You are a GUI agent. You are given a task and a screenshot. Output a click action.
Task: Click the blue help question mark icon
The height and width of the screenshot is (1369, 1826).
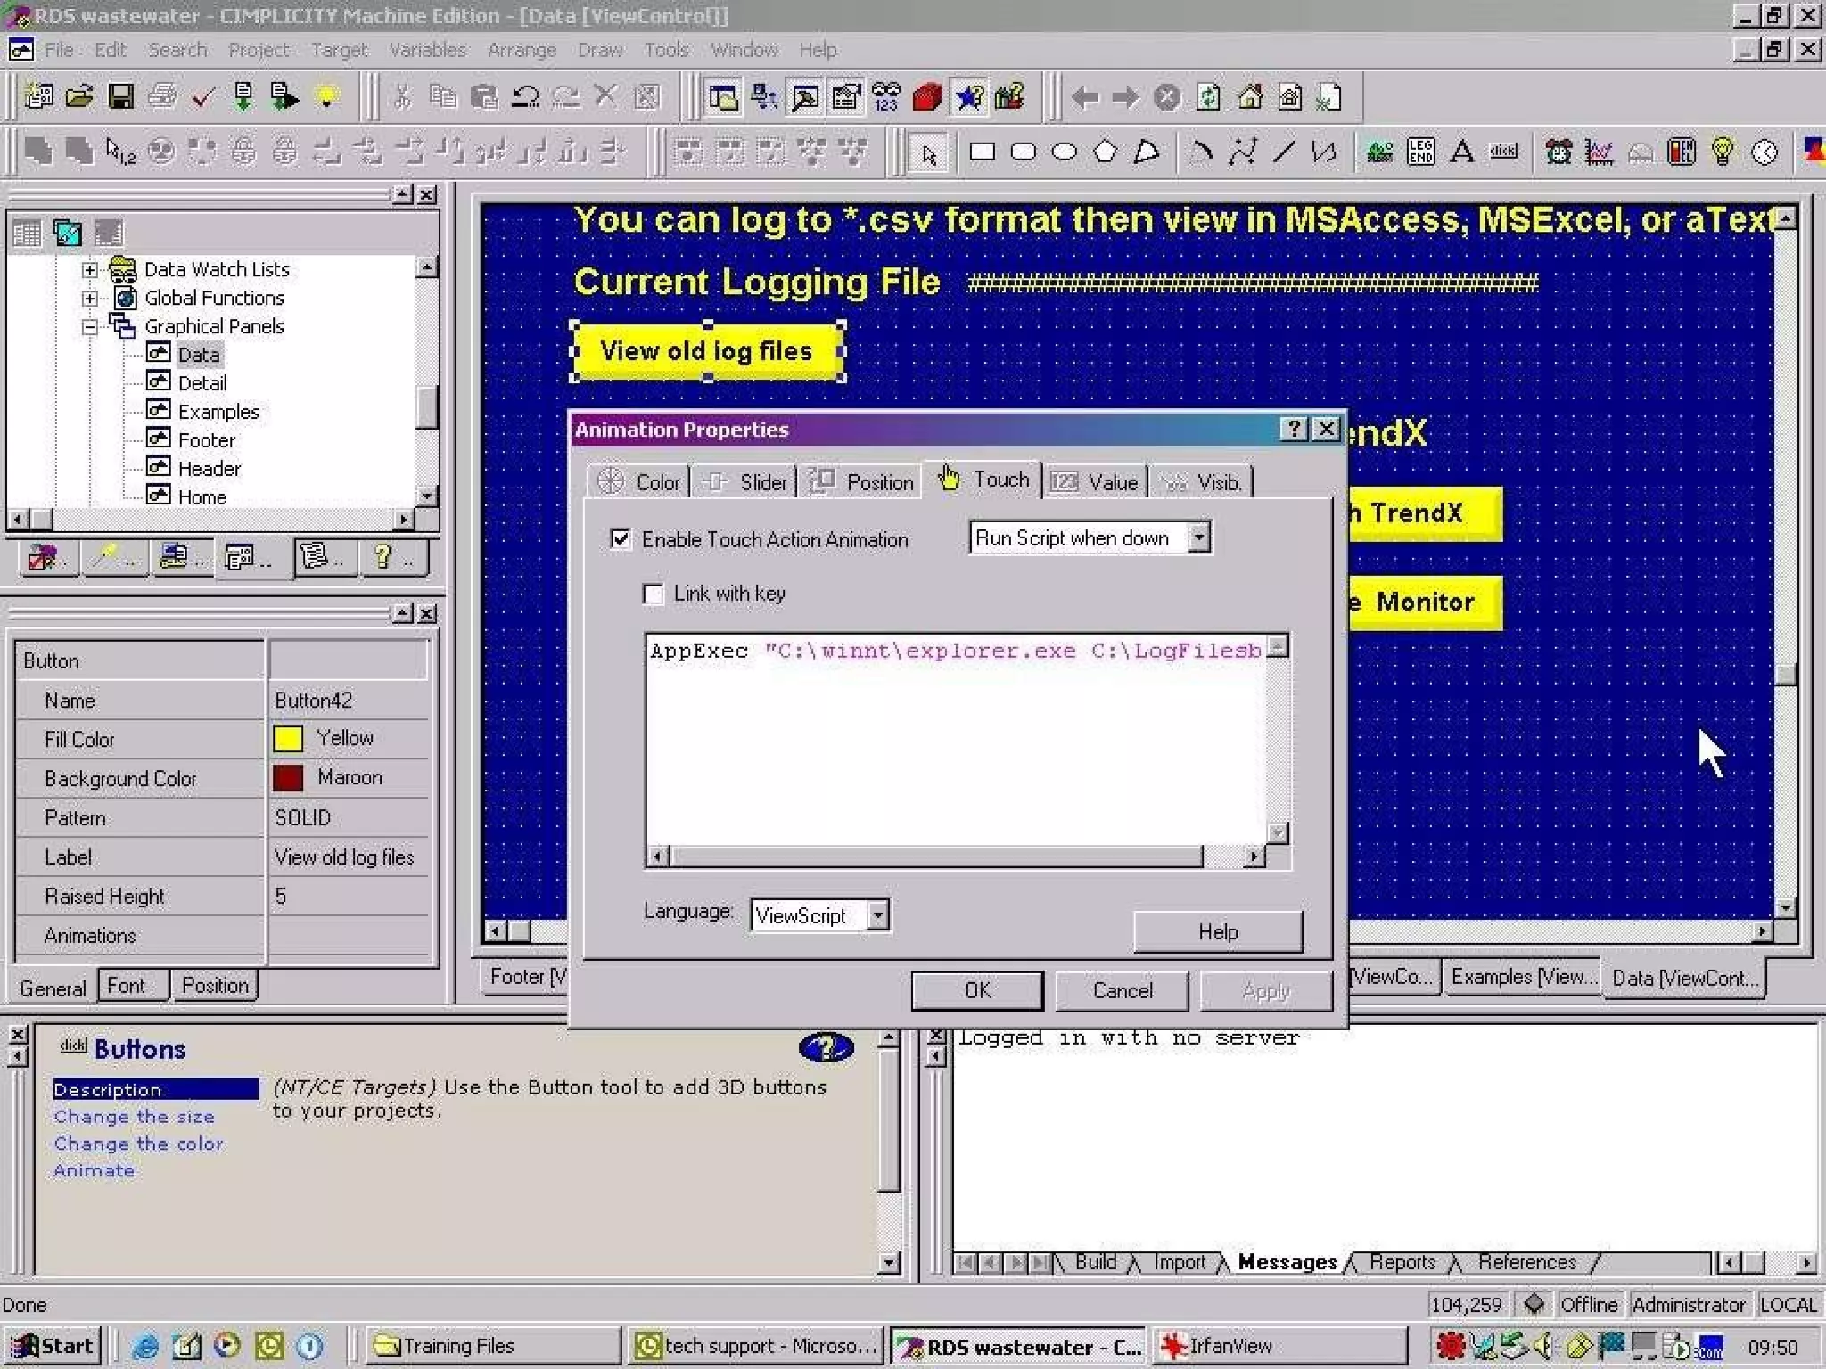[x=826, y=1048]
